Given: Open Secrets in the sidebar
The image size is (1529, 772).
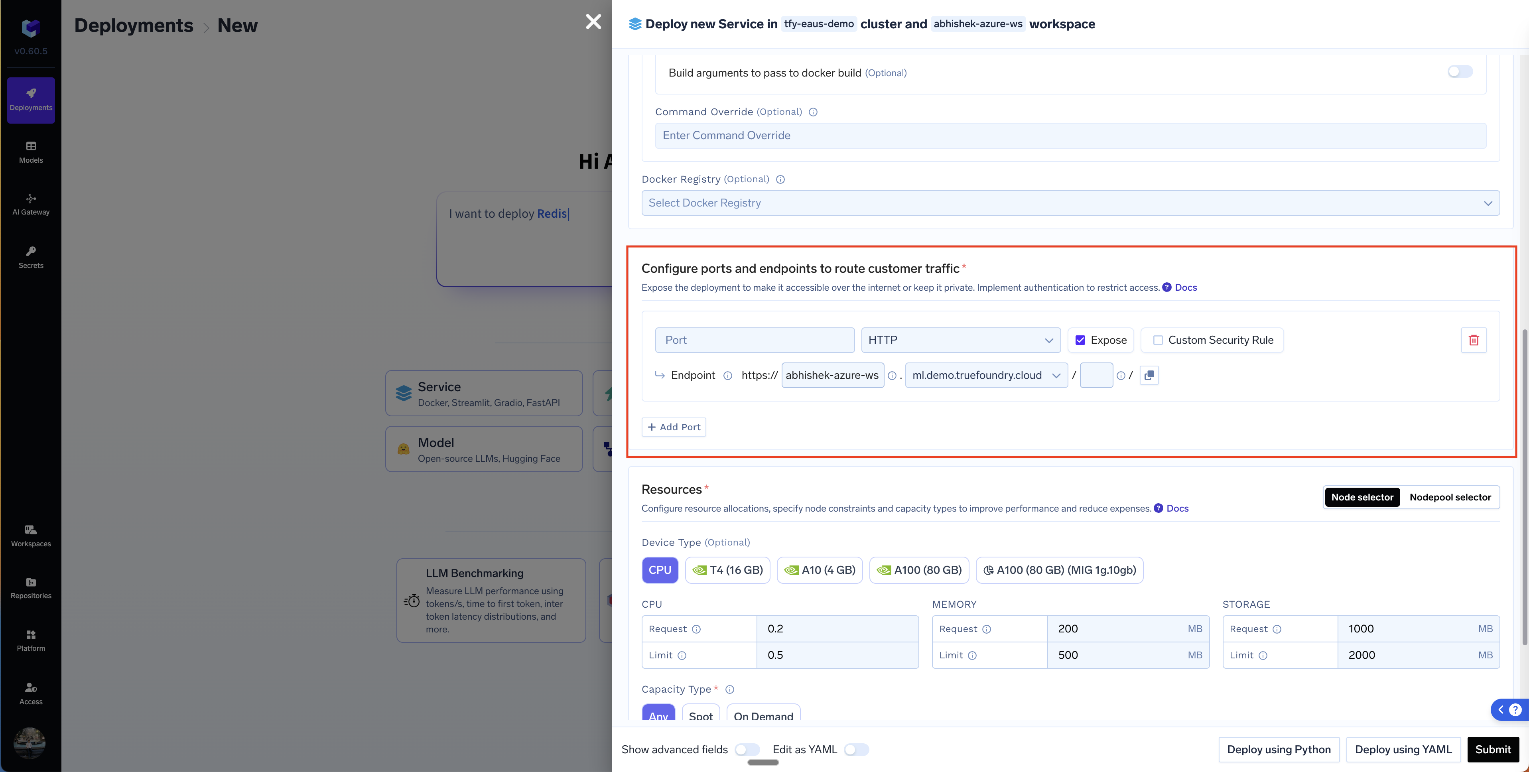Looking at the screenshot, I should point(31,257).
